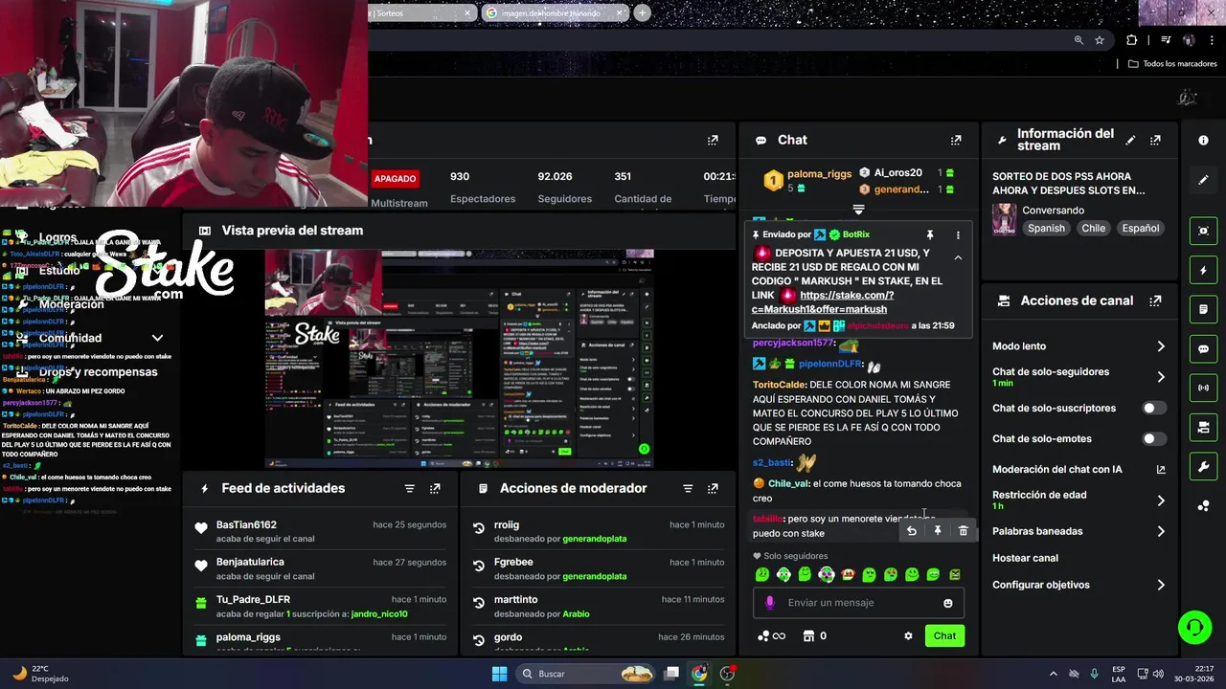Viewport: 1226px width, 689px height.
Task: Filter the Acciones de moderador list
Action: pos(688,488)
